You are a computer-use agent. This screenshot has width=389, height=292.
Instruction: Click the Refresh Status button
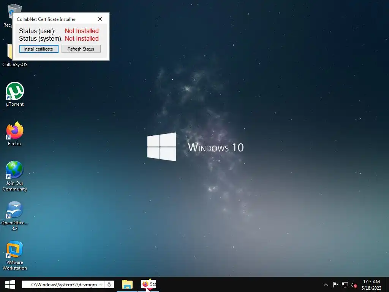pyautogui.click(x=81, y=49)
